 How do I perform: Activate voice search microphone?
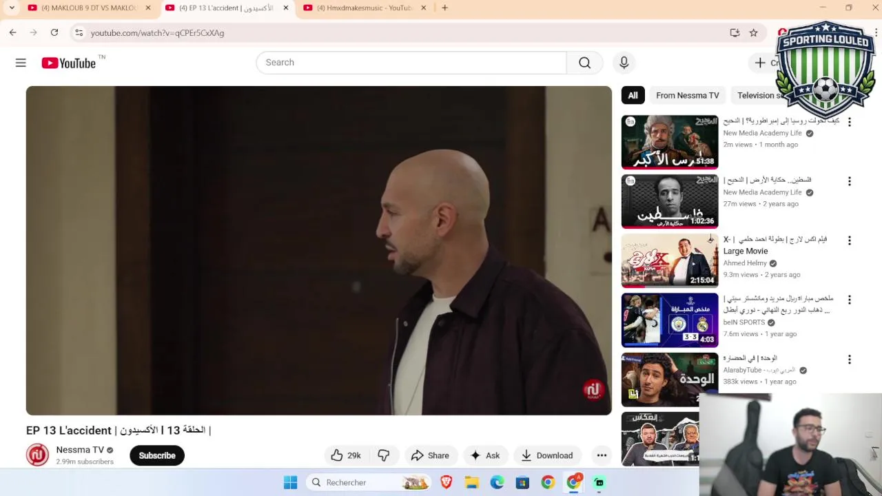pyautogui.click(x=624, y=63)
